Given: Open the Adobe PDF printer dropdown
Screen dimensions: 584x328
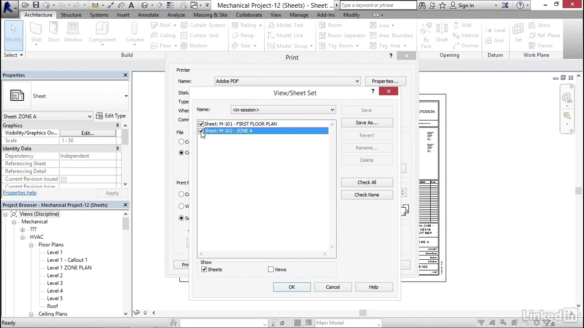Looking at the screenshot, I should point(357,81).
